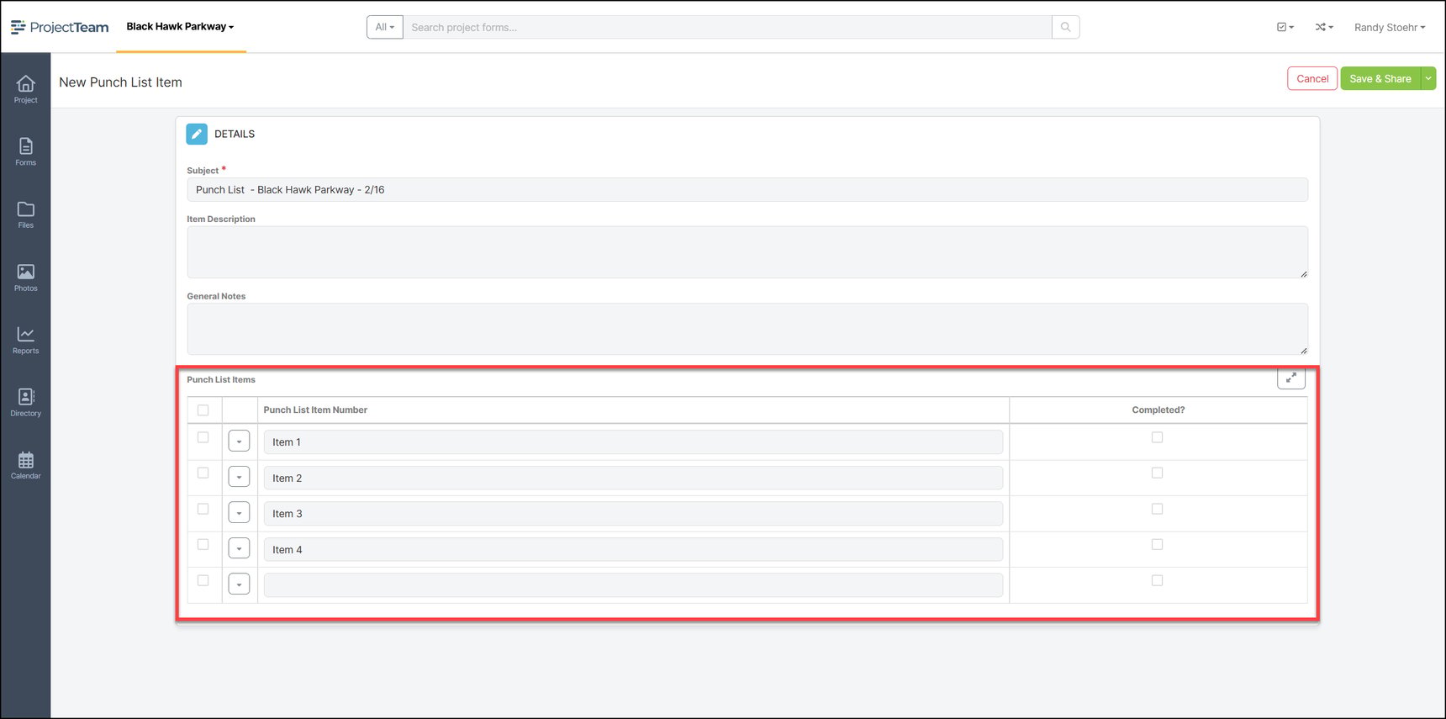Click into the Subject field
1446x719 pixels.
[747, 189]
